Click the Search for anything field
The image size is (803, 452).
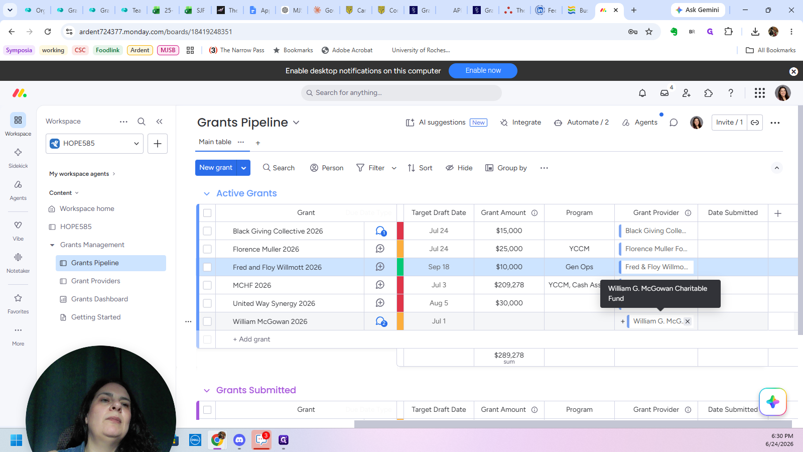(x=401, y=93)
